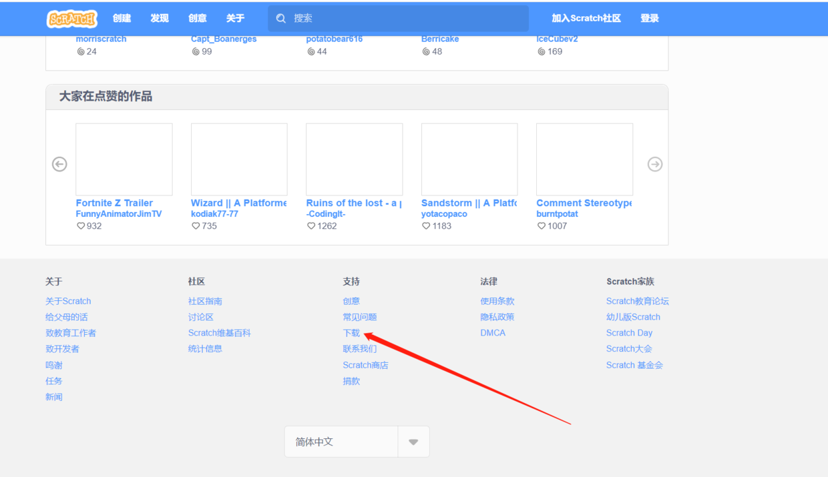Open morriscratch user link

(101, 39)
